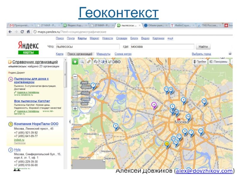Toggle the Панорамы layer button

(x=219, y=62)
